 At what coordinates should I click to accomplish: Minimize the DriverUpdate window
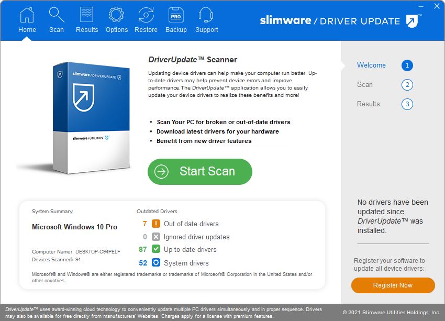(421, 6)
